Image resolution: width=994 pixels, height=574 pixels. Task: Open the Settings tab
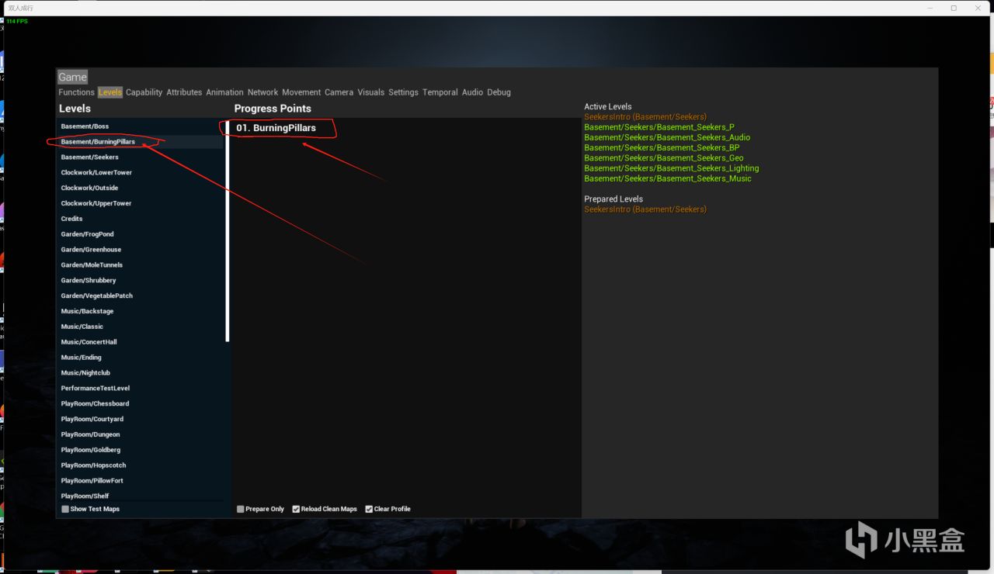[403, 92]
